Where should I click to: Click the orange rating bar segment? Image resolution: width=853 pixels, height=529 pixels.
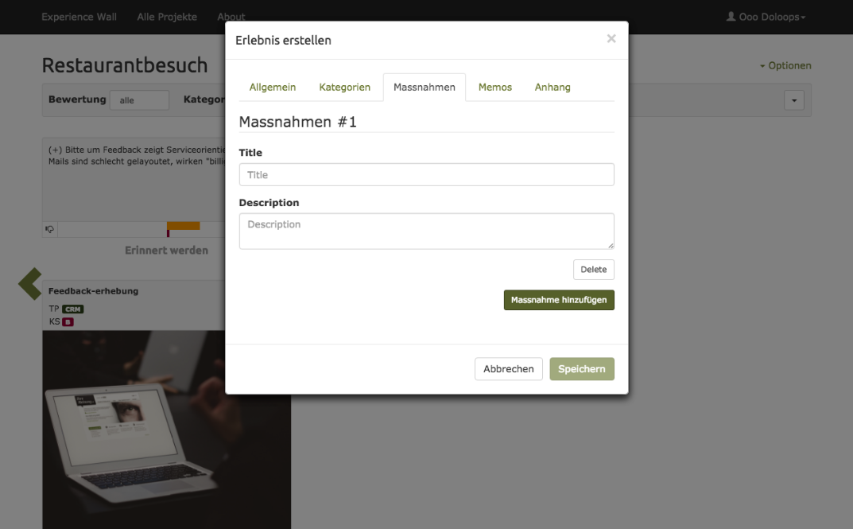[x=184, y=226]
